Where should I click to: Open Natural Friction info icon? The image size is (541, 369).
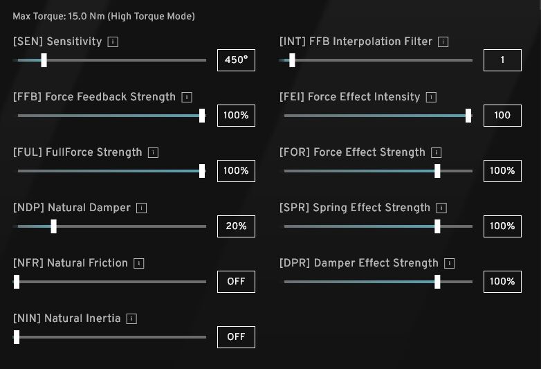pyautogui.click(x=138, y=263)
